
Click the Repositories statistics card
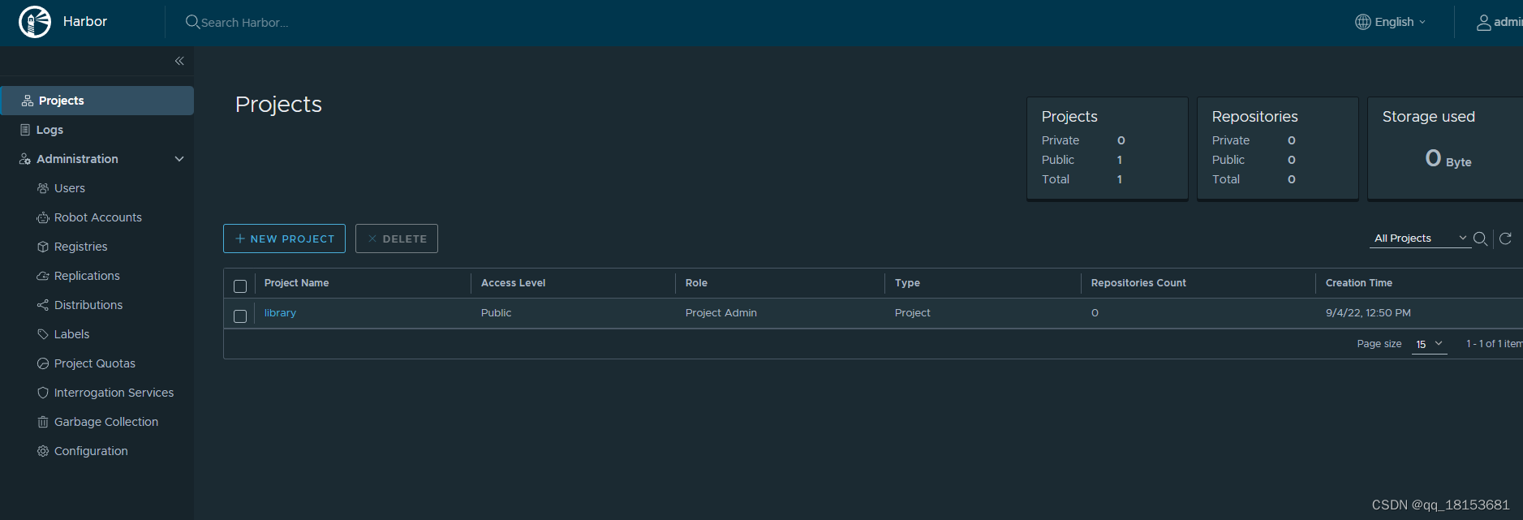(1278, 148)
